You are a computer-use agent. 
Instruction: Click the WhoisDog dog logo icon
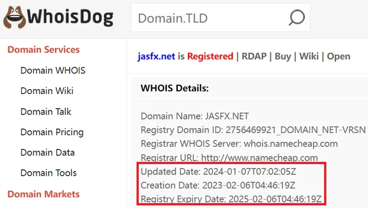coord(14,17)
